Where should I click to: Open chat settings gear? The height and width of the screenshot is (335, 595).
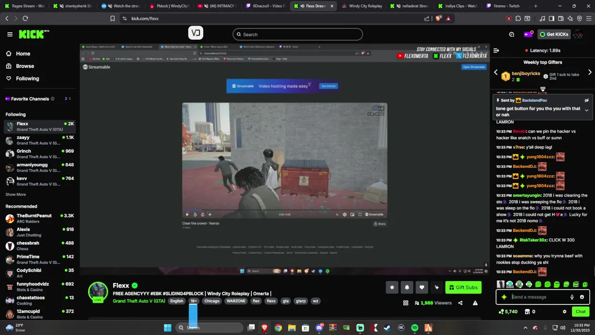click(x=564, y=312)
